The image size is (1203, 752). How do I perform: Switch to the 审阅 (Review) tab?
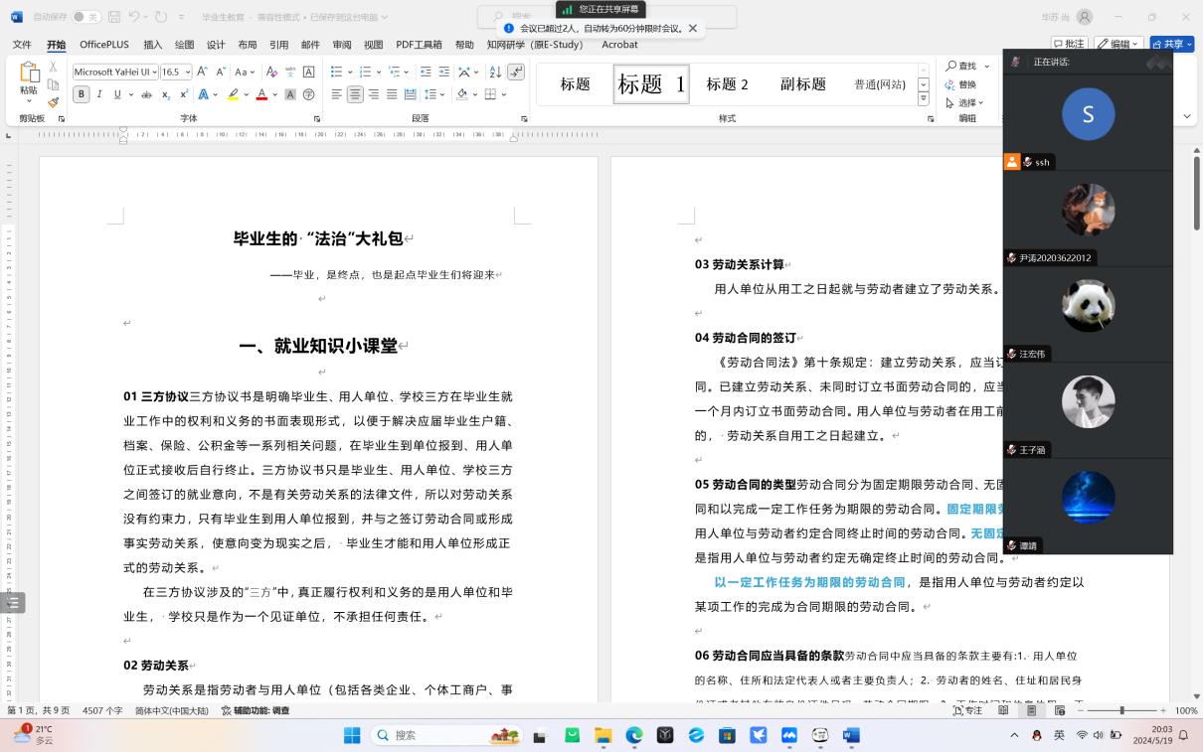pyautogui.click(x=341, y=45)
